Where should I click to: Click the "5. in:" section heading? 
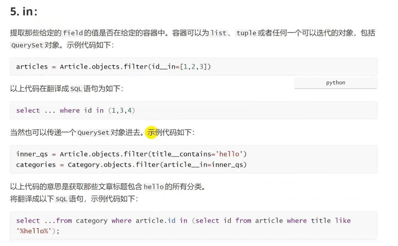coord(23,12)
